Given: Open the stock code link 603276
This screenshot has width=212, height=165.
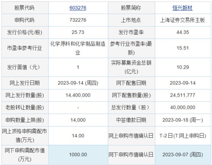Looking at the screenshot, I should 78,8.
